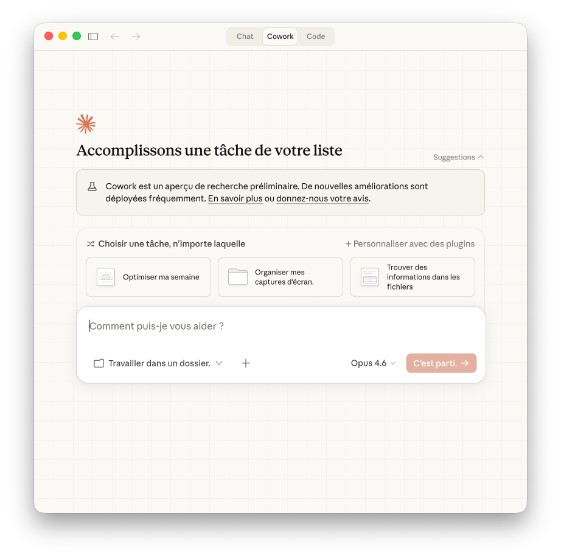Click the folder icon beside Travailler dans un dossier

pyautogui.click(x=99, y=363)
